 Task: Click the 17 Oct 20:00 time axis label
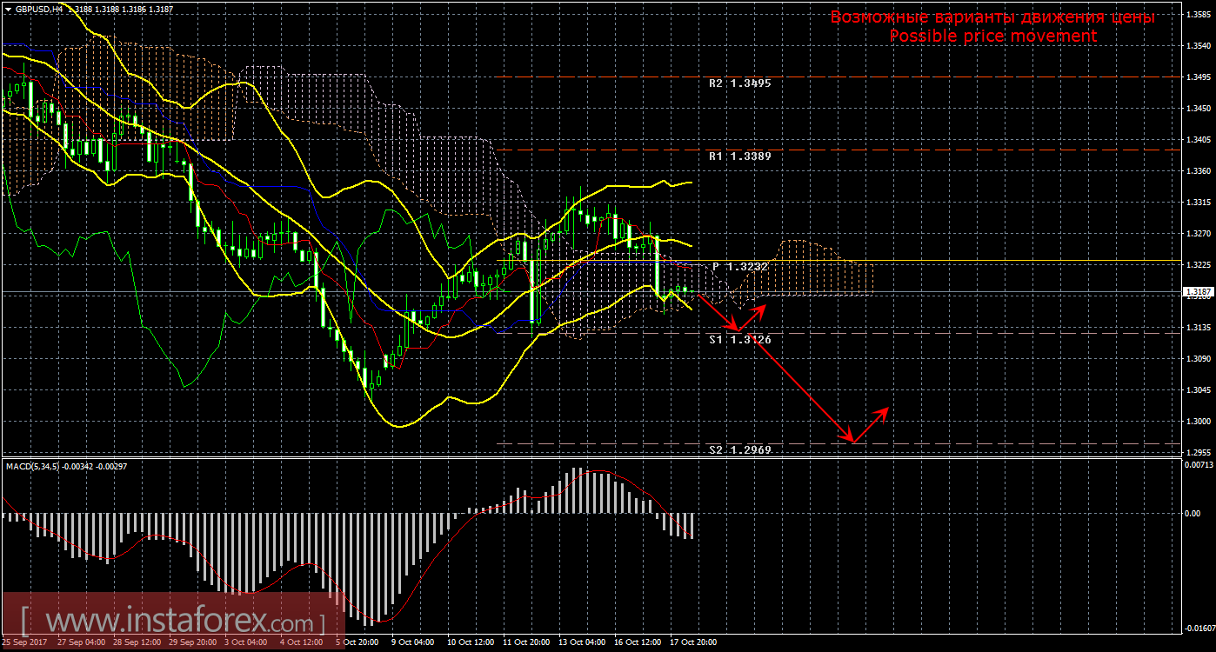[693, 642]
